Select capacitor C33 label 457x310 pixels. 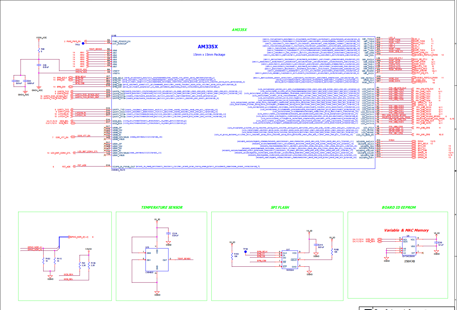[x=29, y=81]
